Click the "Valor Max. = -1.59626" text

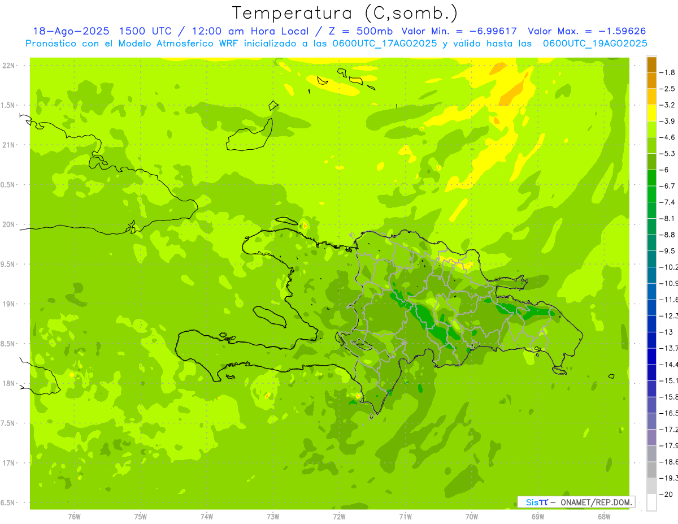586,31
